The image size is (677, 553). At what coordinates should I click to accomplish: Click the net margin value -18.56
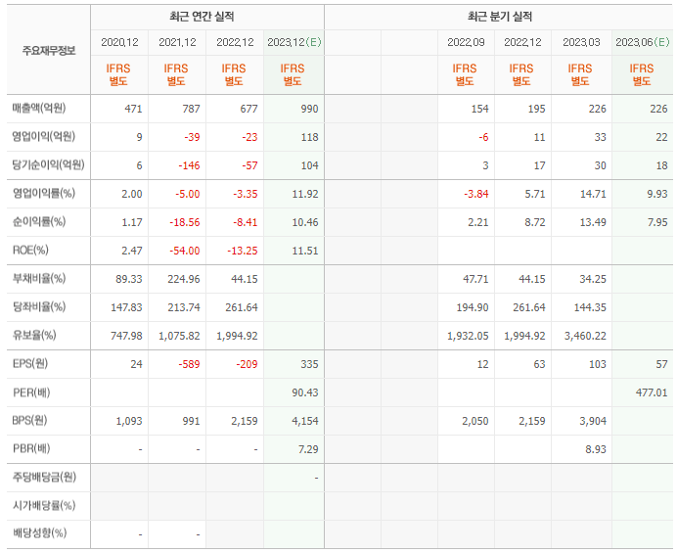click(185, 222)
